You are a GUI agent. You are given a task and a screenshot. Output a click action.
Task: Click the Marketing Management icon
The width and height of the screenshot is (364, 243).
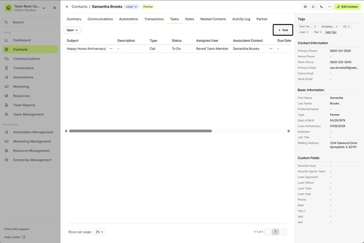tap(7, 141)
